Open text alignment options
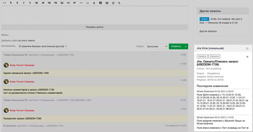The width and height of the screenshot is (253, 132). point(75,3)
